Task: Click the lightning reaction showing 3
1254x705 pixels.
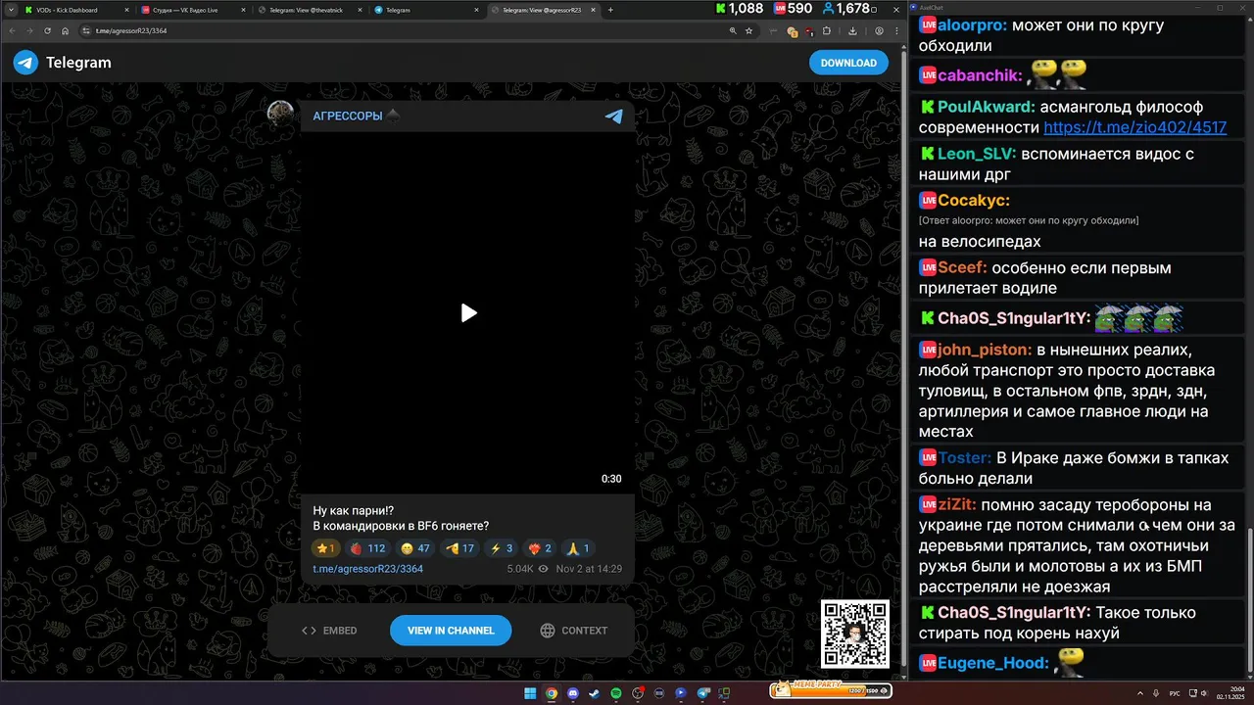Action: [502, 548]
